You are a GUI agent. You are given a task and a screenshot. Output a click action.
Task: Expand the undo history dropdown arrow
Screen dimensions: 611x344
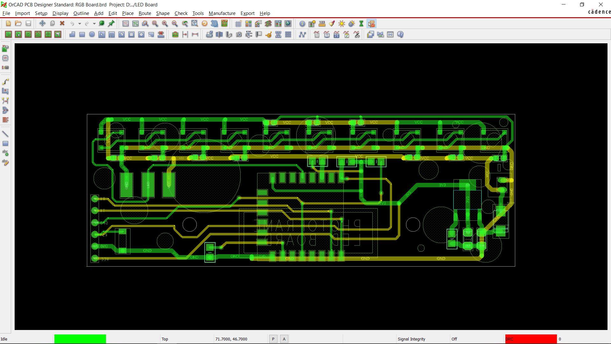coord(80,24)
